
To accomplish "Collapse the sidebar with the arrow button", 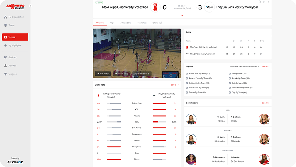I will pyautogui.click(x=30, y=6).
